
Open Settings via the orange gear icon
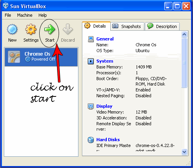click(31, 29)
